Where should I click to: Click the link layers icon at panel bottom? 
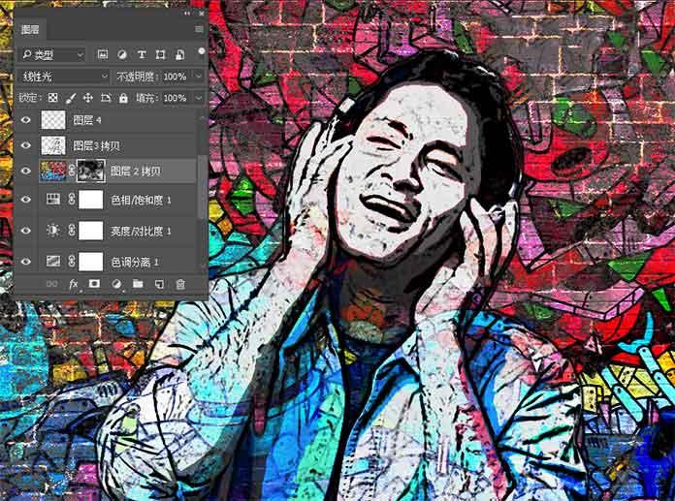coord(51,284)
